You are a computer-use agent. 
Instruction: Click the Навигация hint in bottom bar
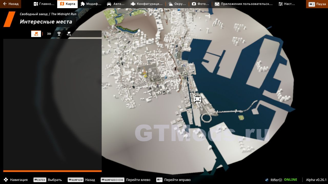(16, 180)
